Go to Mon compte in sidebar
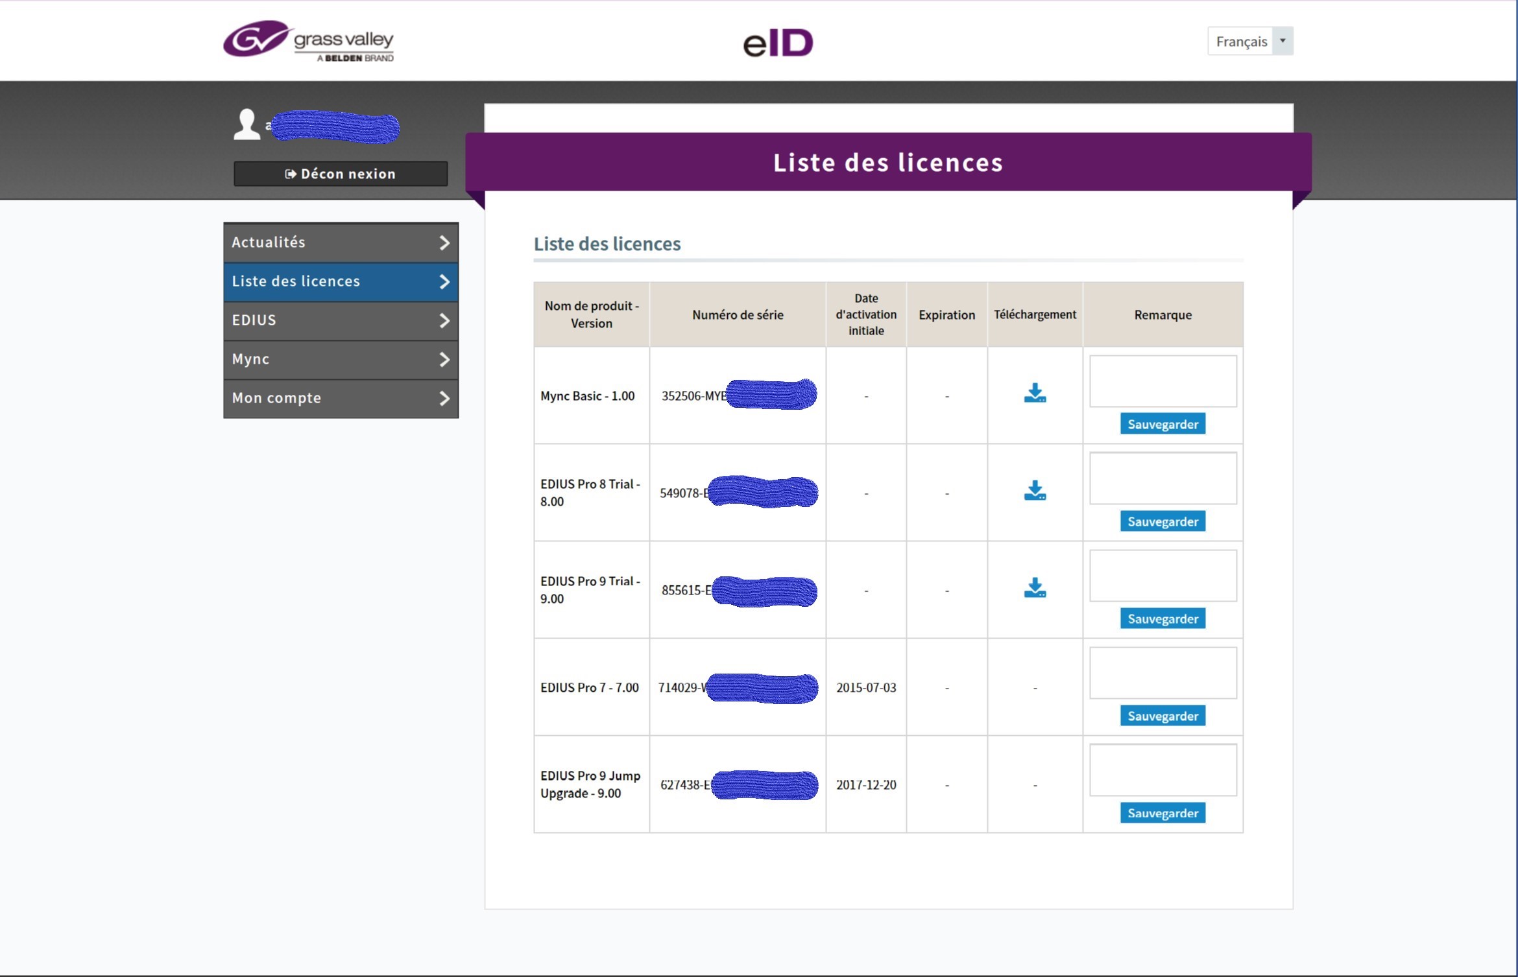The image size is (1518, 977). 341,398
